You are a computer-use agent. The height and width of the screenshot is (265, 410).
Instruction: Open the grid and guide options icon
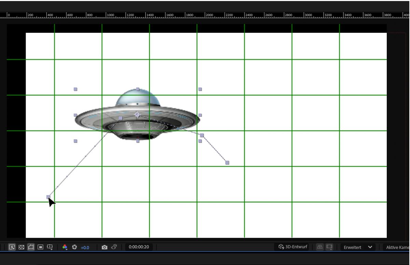click(50, 247)
